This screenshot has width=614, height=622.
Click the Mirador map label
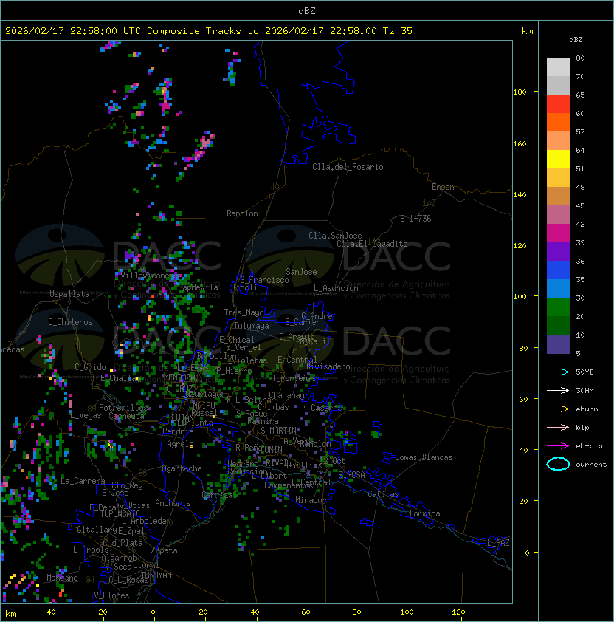tap(311, 500)
